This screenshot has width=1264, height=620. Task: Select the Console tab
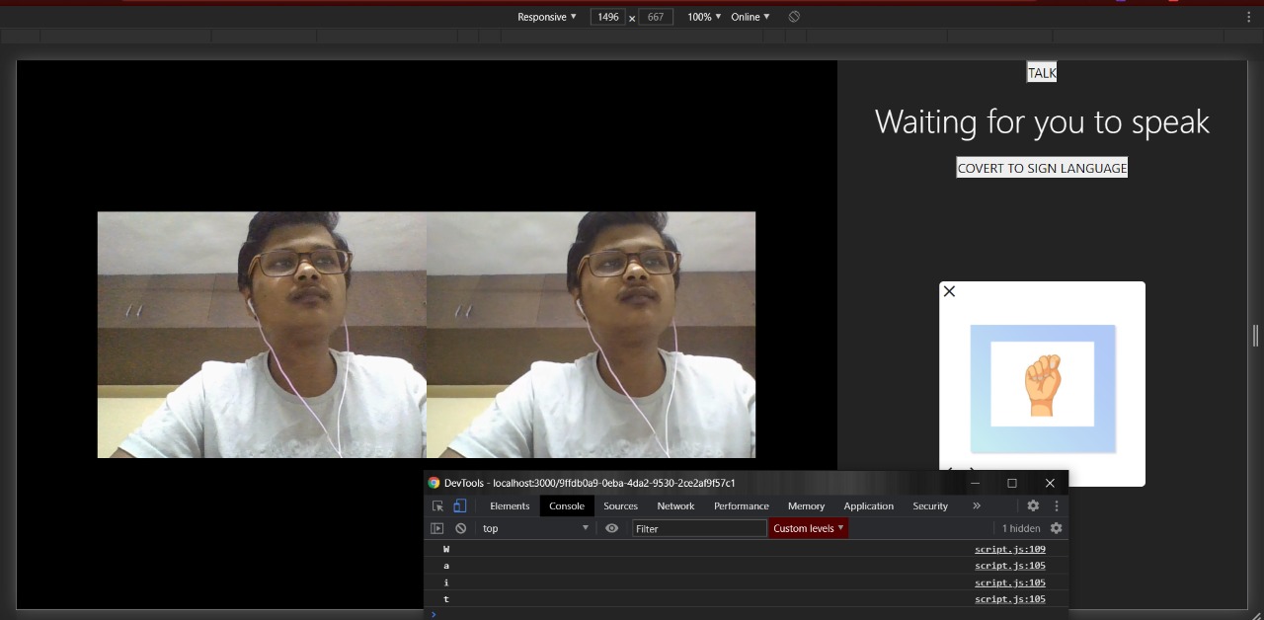(567, 505)
